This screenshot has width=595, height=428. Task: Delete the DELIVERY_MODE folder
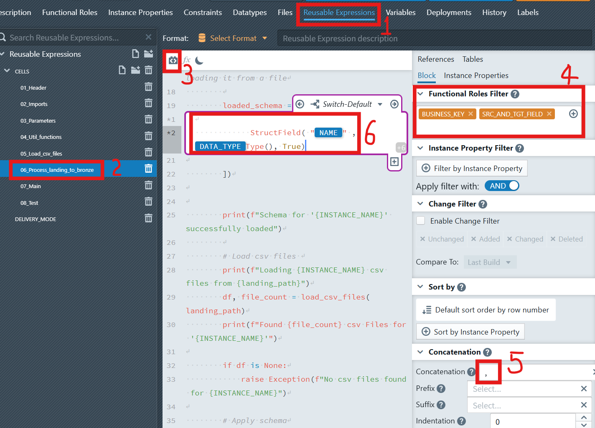(x=148, y=218)
